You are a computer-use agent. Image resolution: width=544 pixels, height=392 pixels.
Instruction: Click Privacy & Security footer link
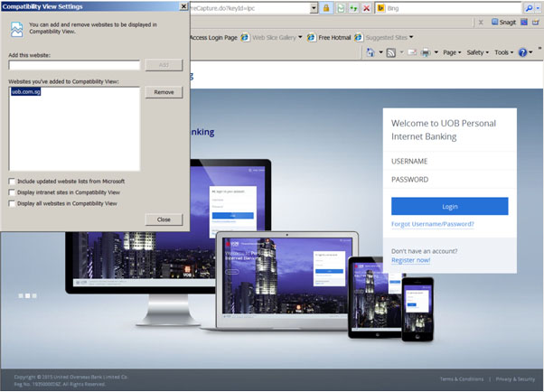point(515,379)
